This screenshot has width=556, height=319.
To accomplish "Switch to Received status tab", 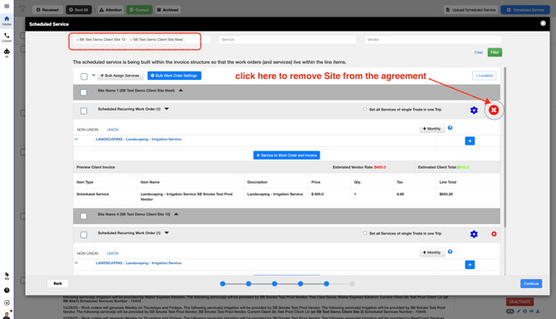I will (47, 10).
